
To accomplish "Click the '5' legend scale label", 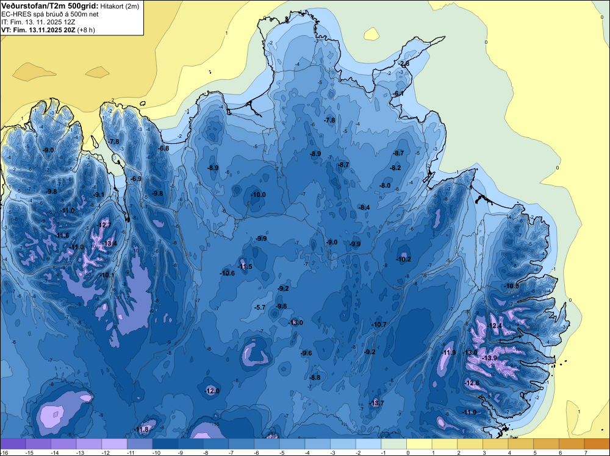I will (x=534, y=452).
